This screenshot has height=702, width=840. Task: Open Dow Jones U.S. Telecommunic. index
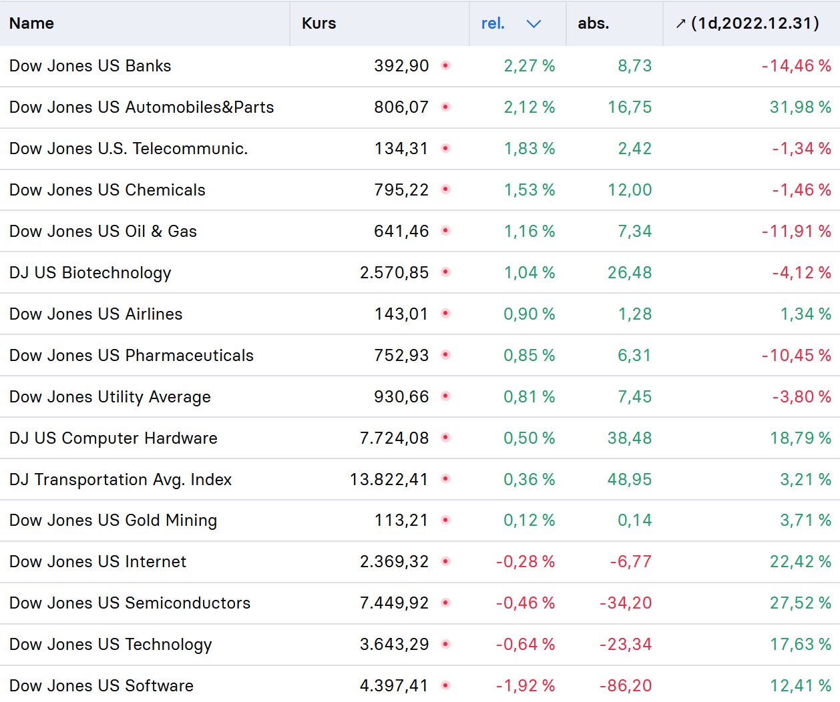(129, 148)
